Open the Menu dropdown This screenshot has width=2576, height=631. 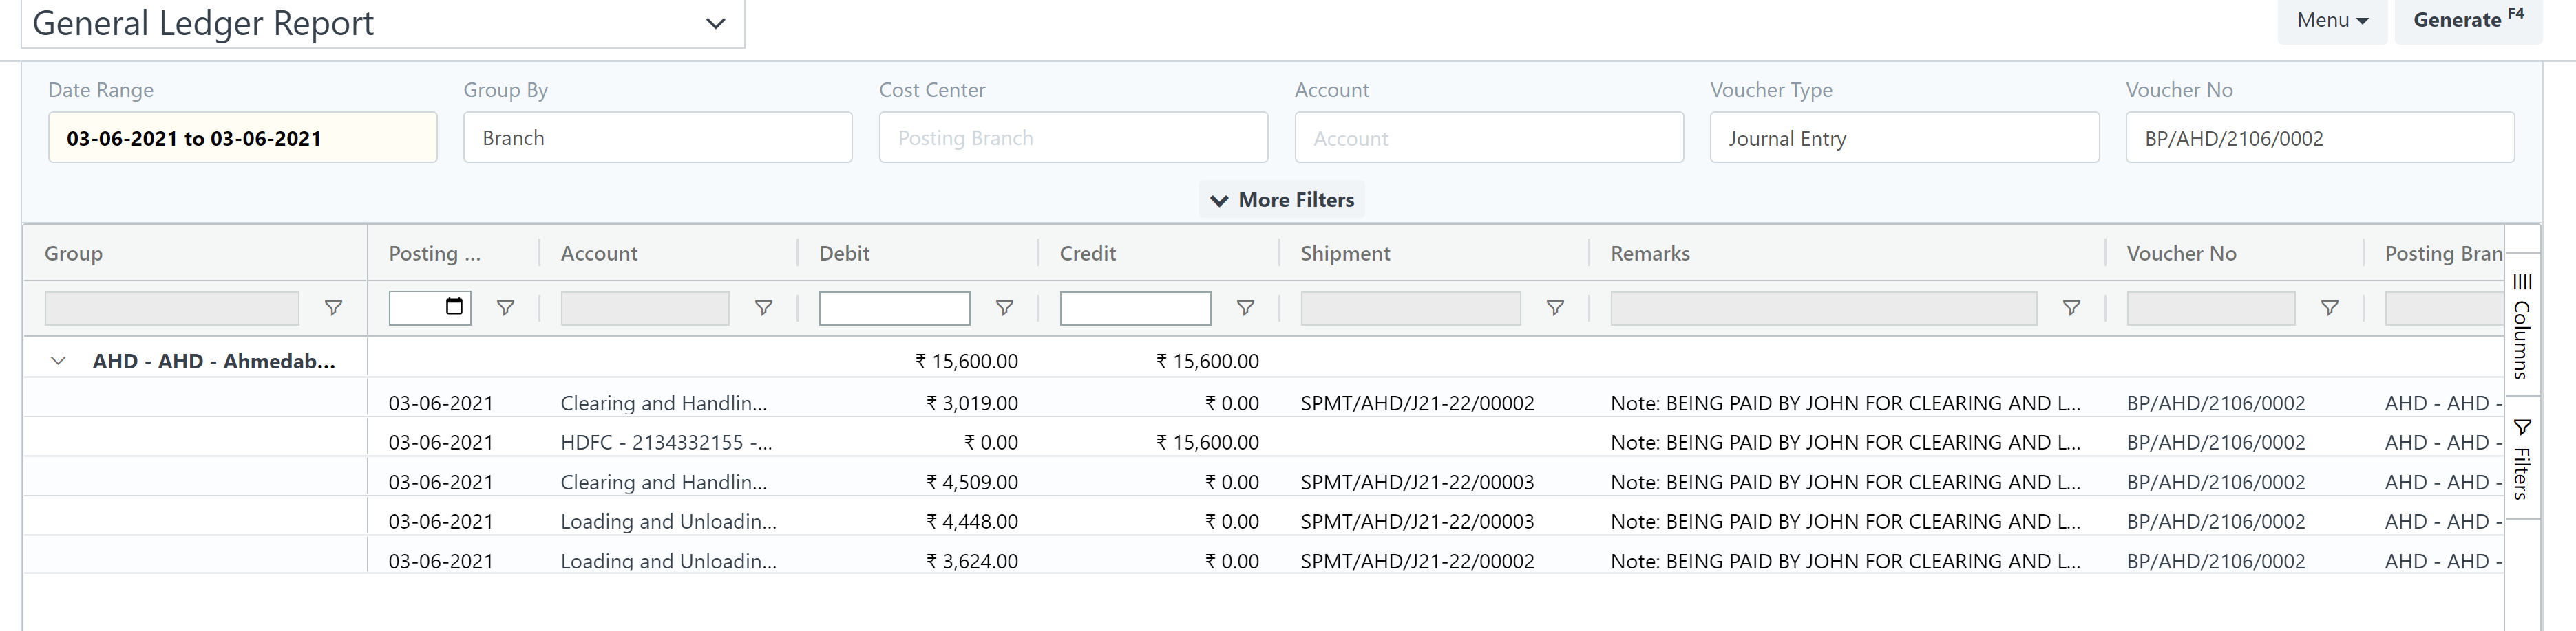click(2331, 21)
